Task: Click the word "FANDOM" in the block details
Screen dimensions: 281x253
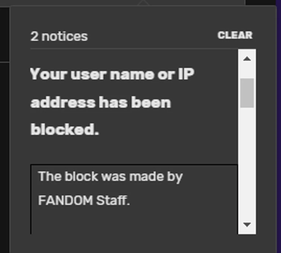Action: pos(66,200)
